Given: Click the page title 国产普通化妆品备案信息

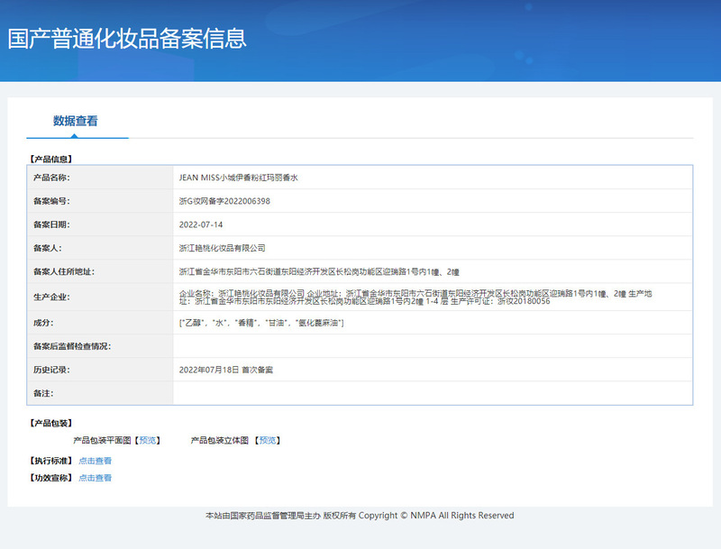Looking at the screenshot, I should pos(127,39).
